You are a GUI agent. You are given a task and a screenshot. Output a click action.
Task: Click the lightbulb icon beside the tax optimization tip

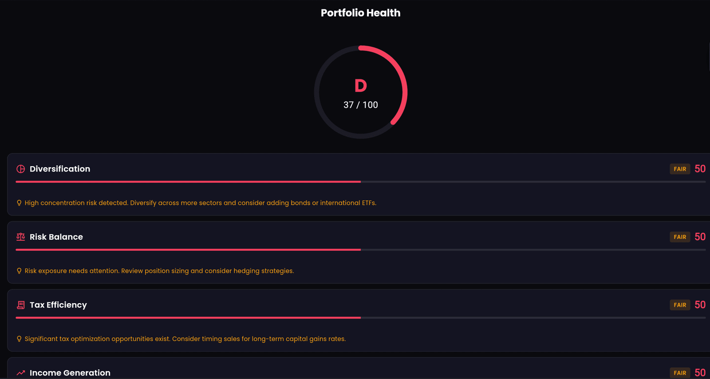19,339
